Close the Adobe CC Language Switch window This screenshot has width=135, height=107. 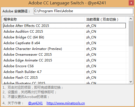pos(131,3)
